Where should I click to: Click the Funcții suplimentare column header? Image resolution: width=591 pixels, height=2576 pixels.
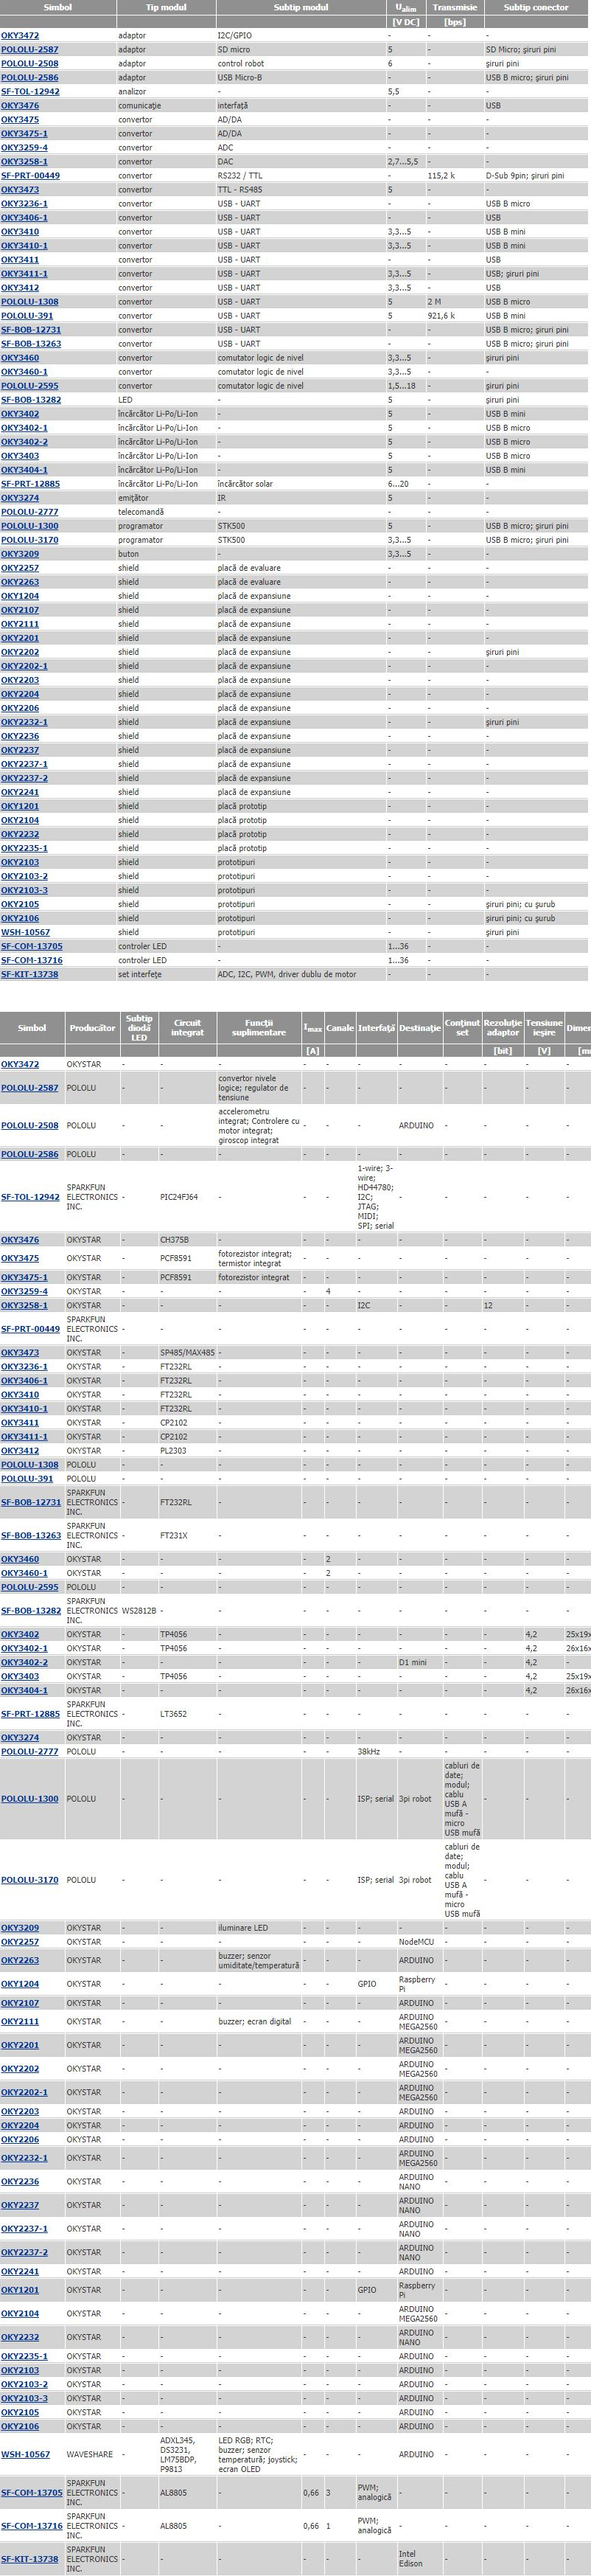pyautogui.click(x=259, y=1028)
